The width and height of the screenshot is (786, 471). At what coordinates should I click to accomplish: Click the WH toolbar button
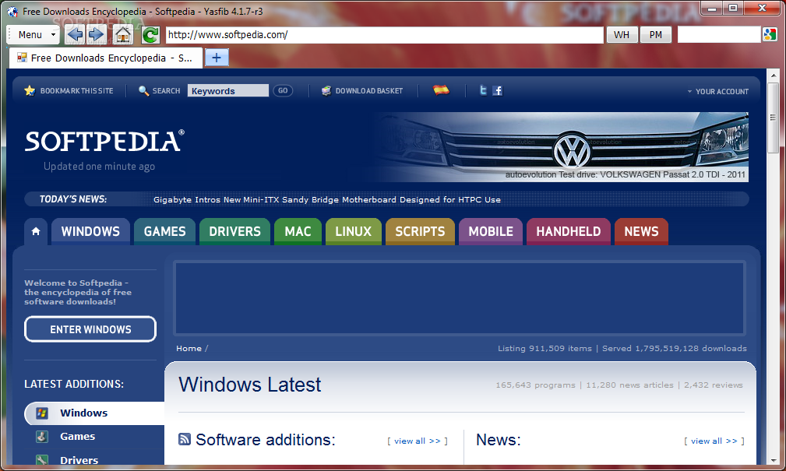pos(622,34)
